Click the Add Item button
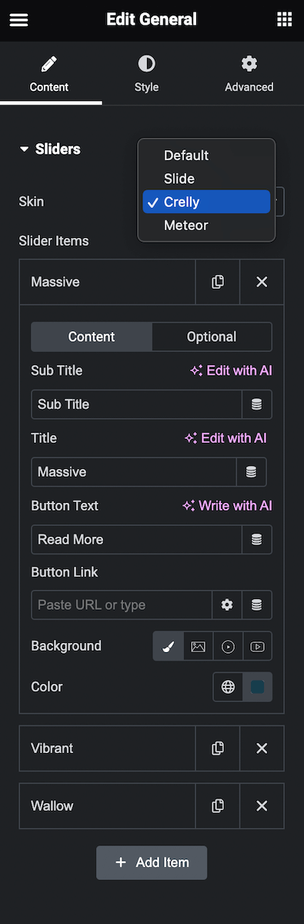 pyautogui.click(x=152, y=862)
